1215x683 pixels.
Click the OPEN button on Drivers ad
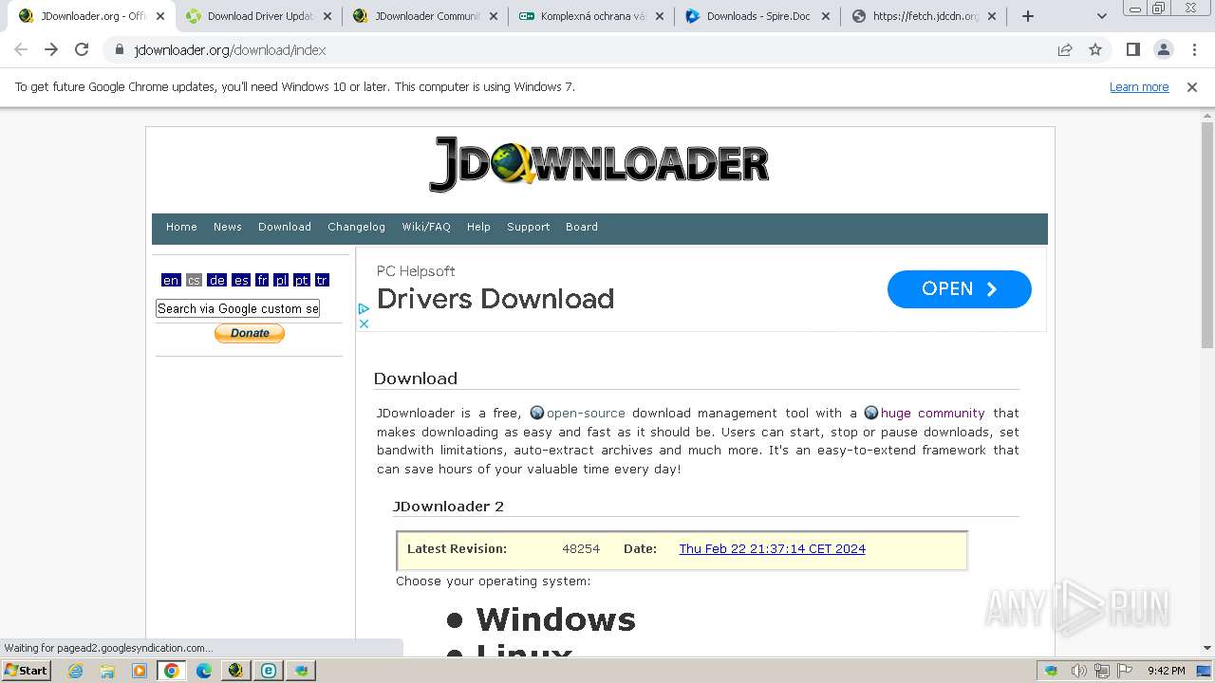[959, 289]
